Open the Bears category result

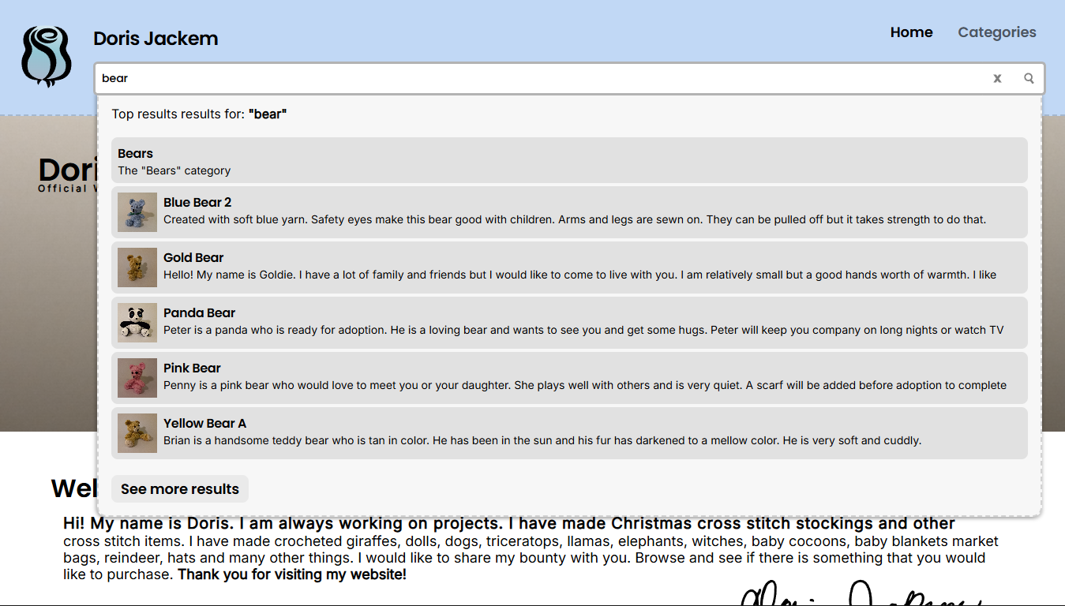136,154
